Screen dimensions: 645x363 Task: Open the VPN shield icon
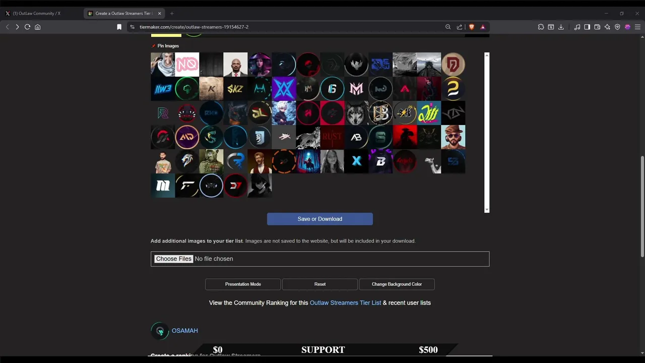617,27
